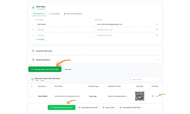Viewport: 190px width, 114px height.
Task: Download All QR Codes as ZIP
Action: (x=61, y=108)
